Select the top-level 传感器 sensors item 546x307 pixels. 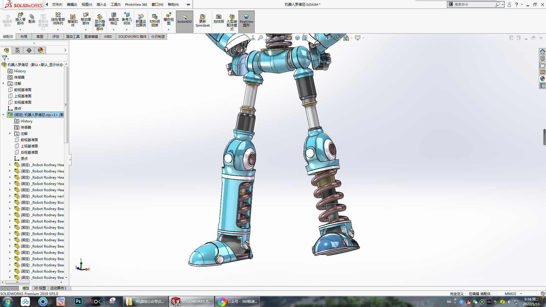pos(19,77)
